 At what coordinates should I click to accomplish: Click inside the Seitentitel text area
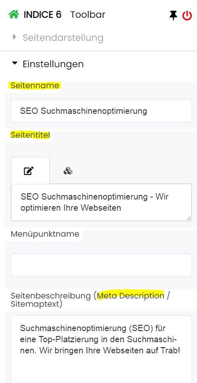[x=102, y=202]
